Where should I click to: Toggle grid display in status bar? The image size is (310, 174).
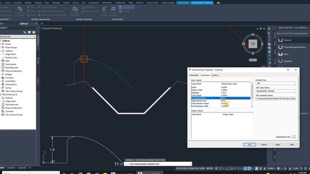[x=217, y=169]
